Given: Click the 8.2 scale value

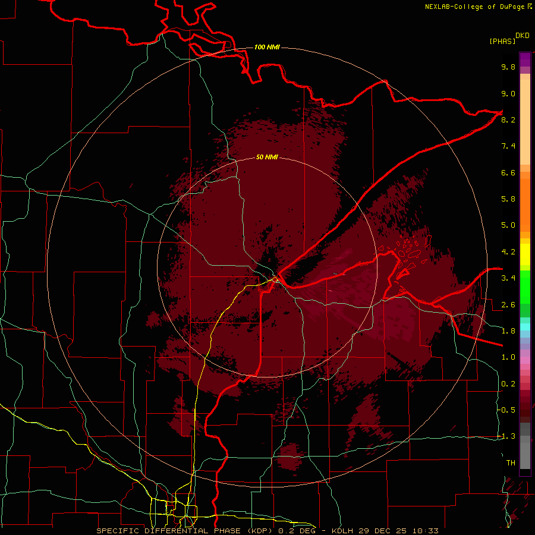Looking at the screenshot, I should (508, 119).
